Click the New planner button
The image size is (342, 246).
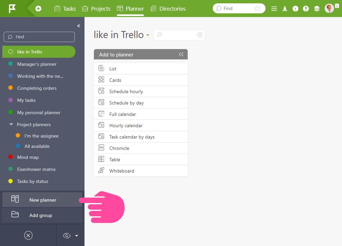point(42,200)
